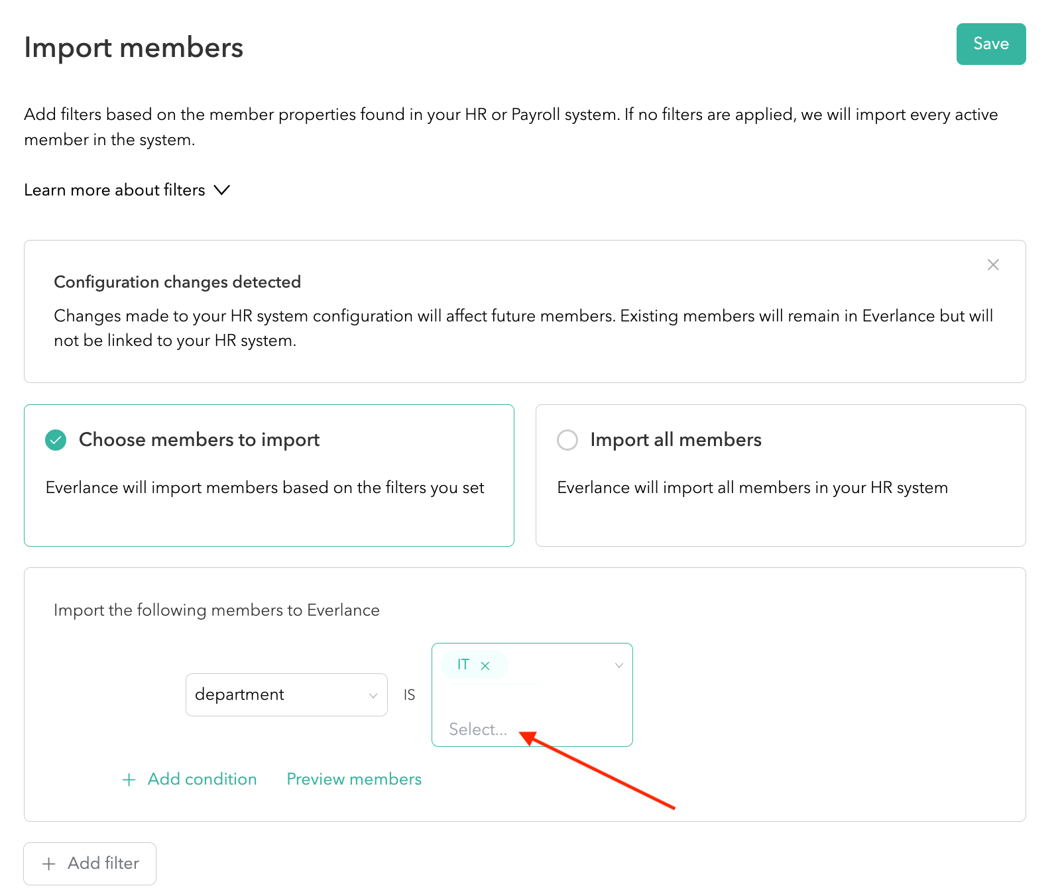Screen dimensions: 1062x892
Task: Open the Preview members link
Action: 354,779
